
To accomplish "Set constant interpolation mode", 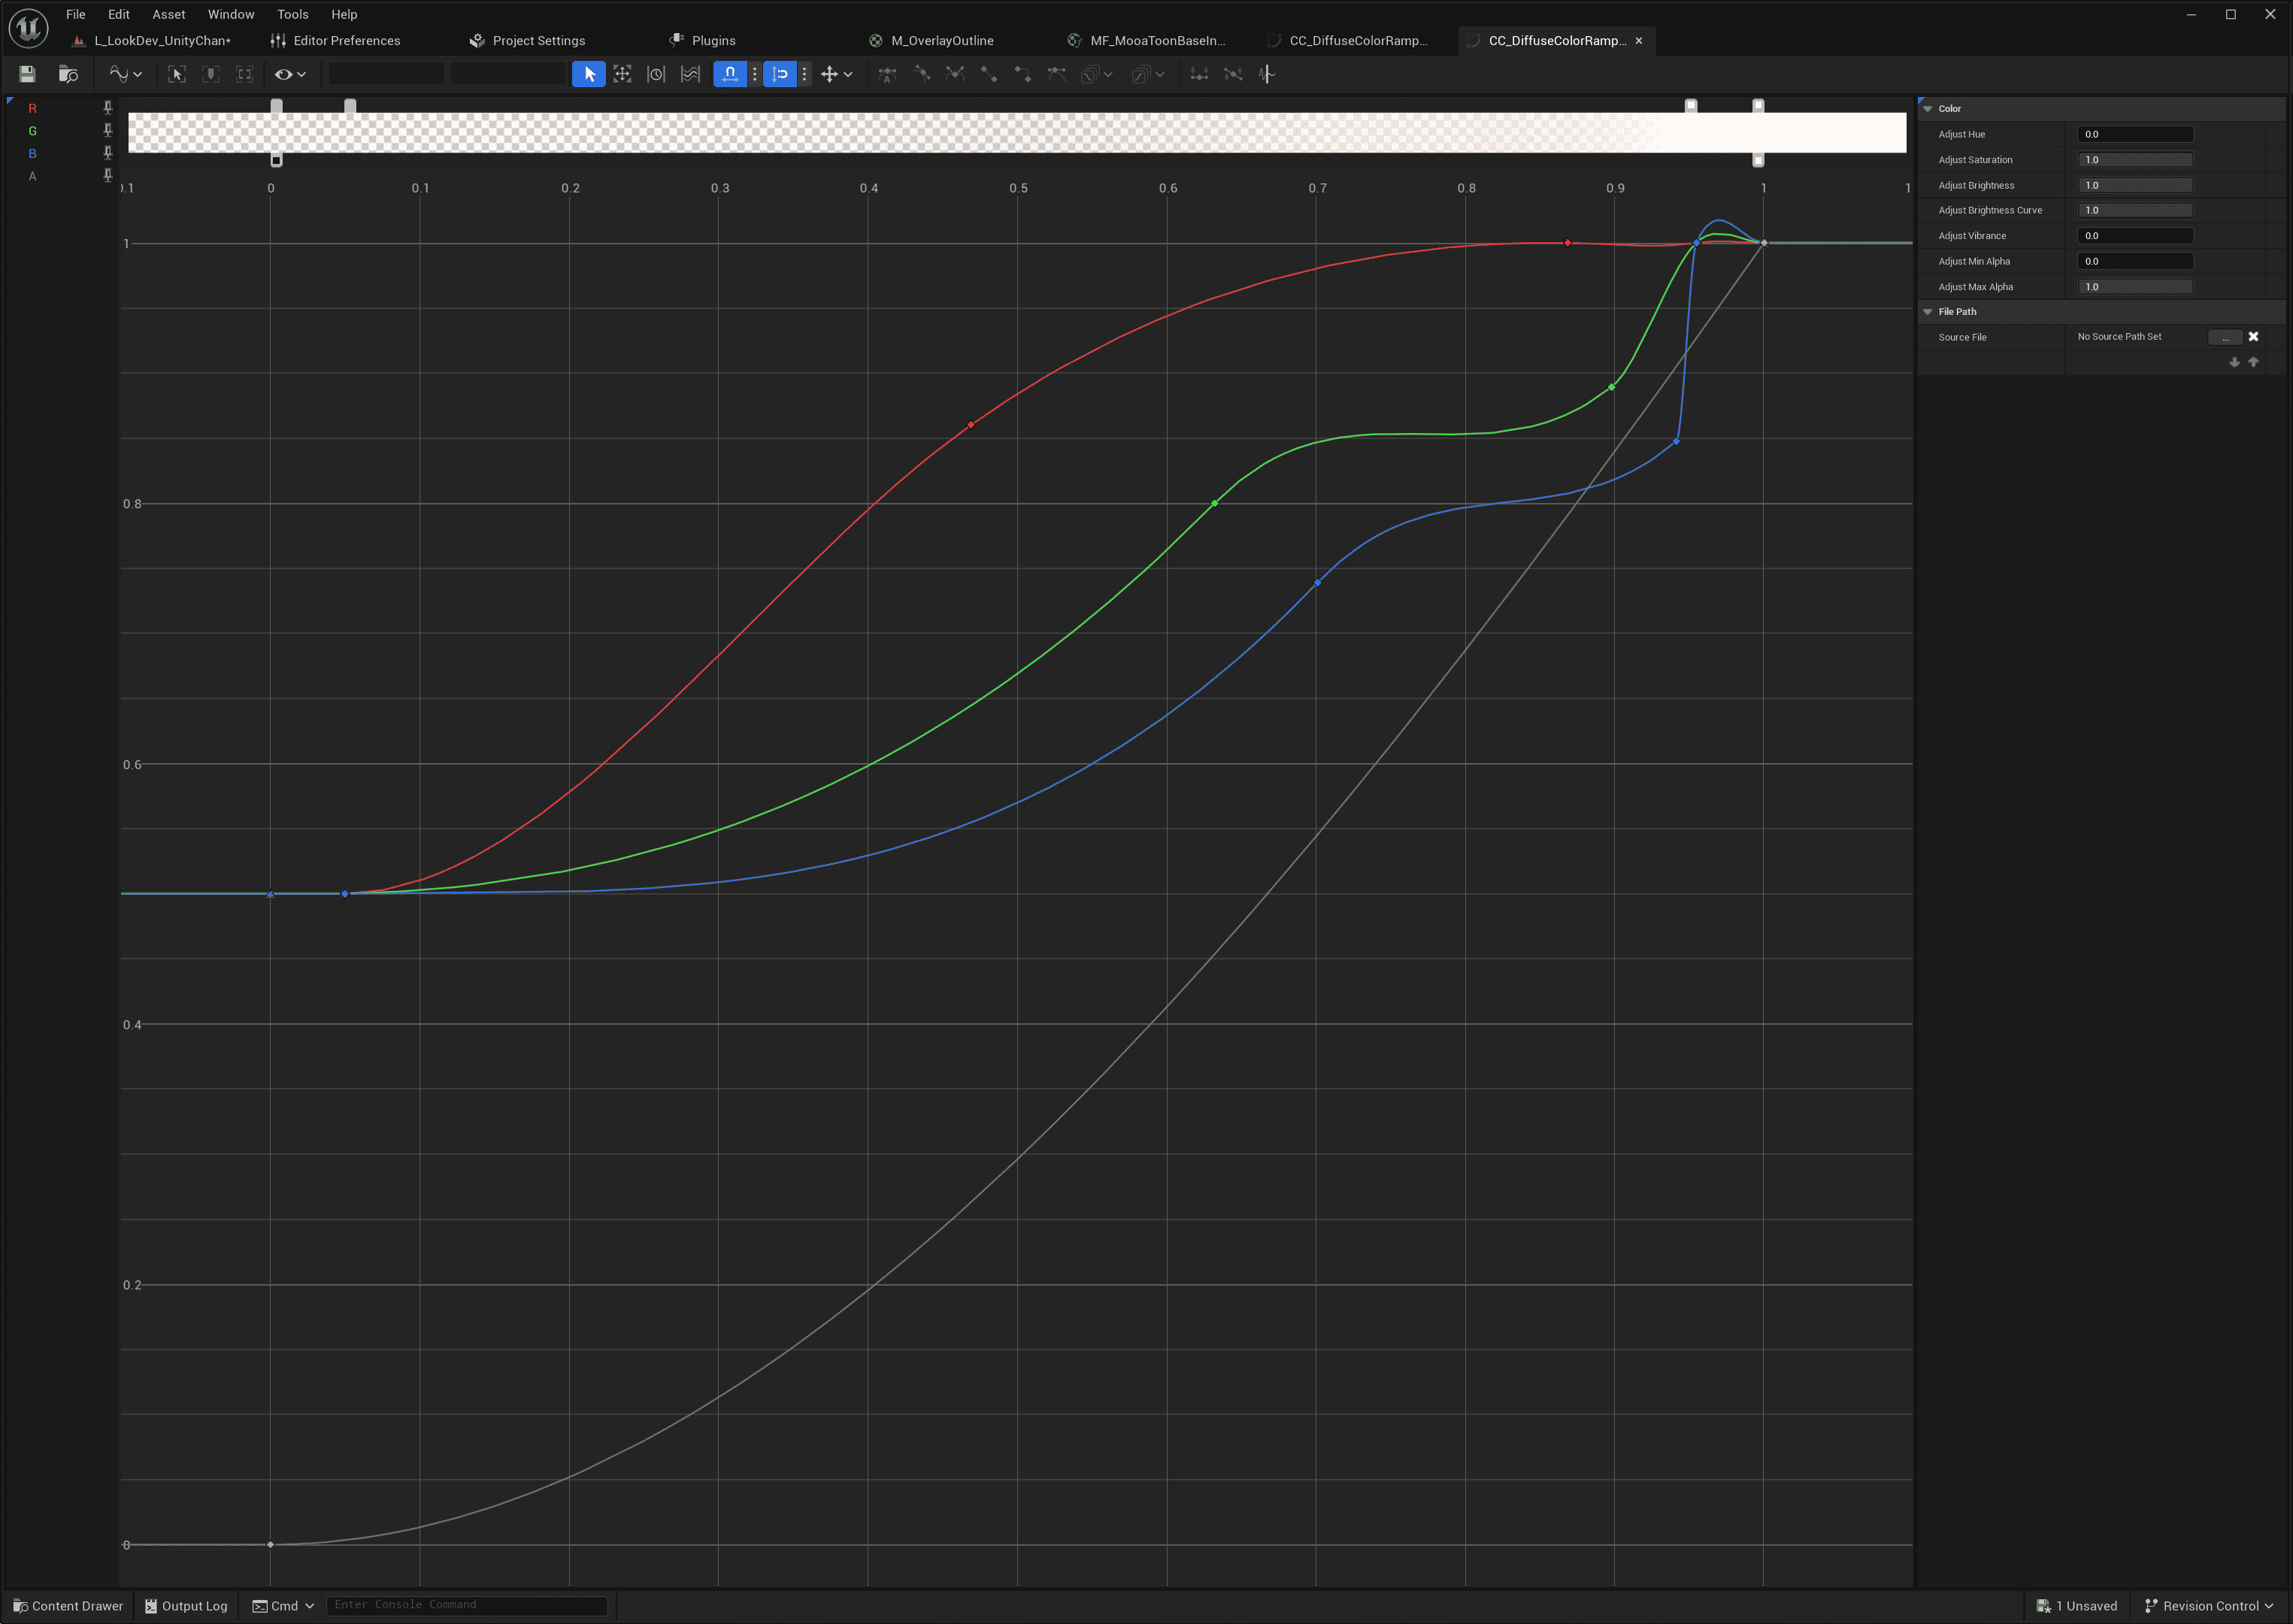I will coord(1023,74).
